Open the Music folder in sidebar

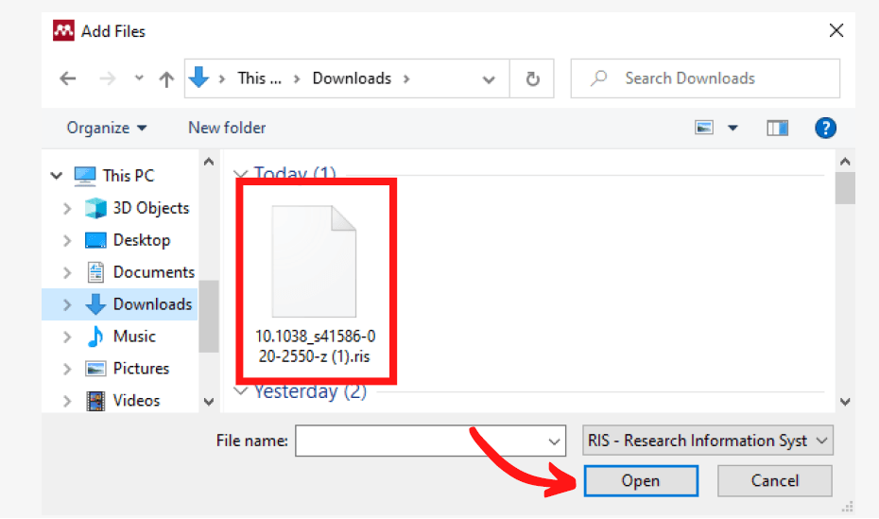134,337
